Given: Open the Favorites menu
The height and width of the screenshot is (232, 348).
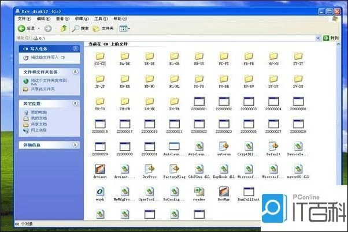Looking at the screenshot, I should 82,19.
